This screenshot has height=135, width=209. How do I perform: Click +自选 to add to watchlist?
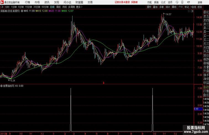click(x=193, y=7)
